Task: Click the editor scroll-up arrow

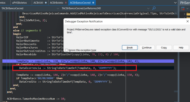Action: (x=176, y=13)
